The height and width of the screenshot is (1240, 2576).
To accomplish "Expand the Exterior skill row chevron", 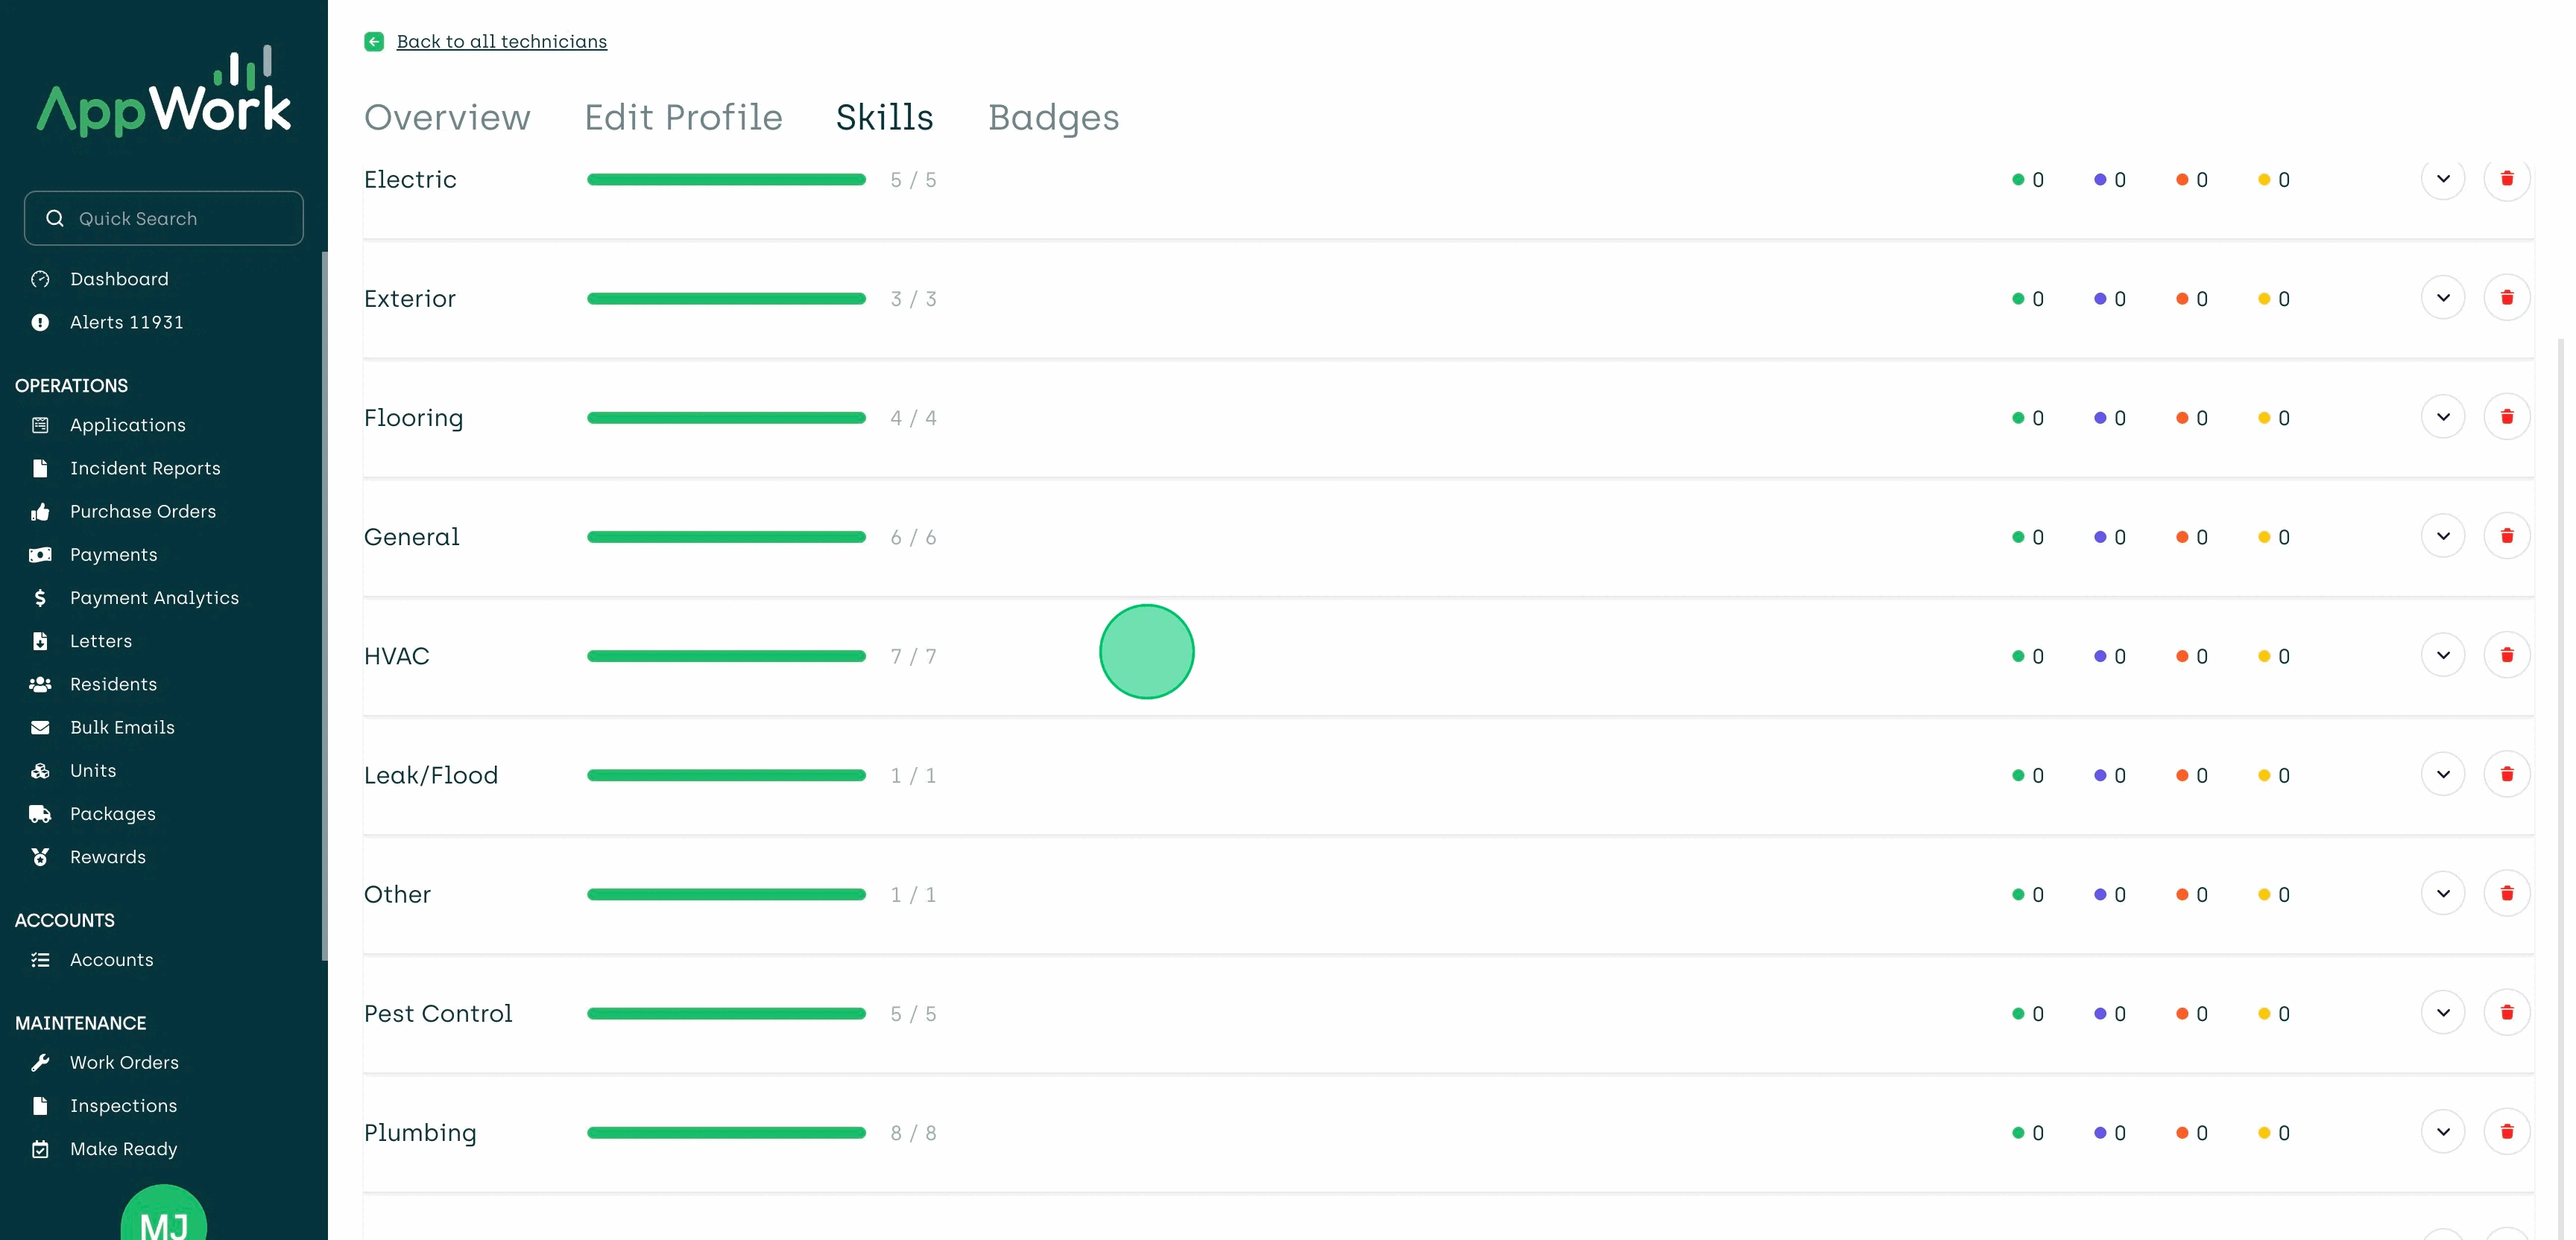I will tap(2443, 298).
